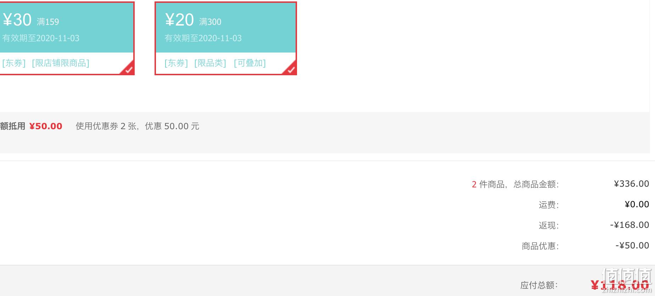Deselect the ¥30 off 159 coupon
The height and width of the screenshot is (296, 655).
tap(67, 38)
